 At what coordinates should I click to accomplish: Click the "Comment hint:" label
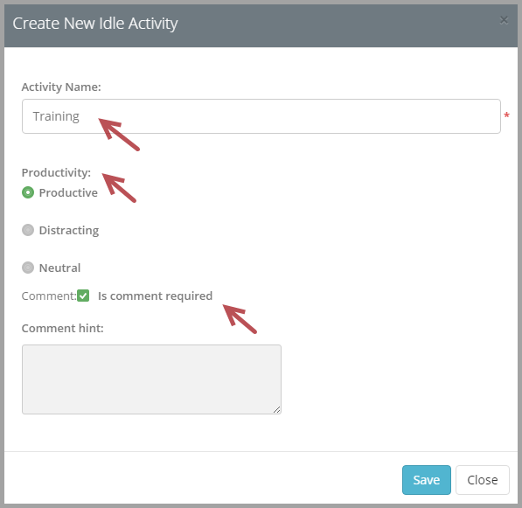tap(63, 328)
